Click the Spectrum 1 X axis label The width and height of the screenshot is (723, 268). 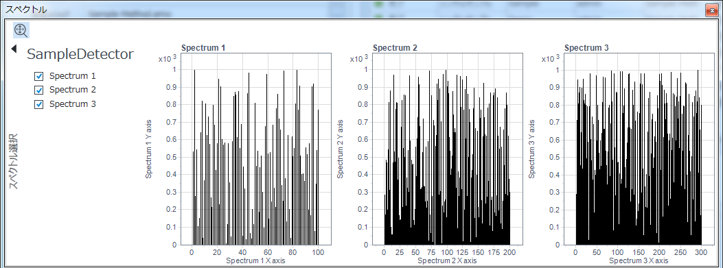[x=255, y=261]
